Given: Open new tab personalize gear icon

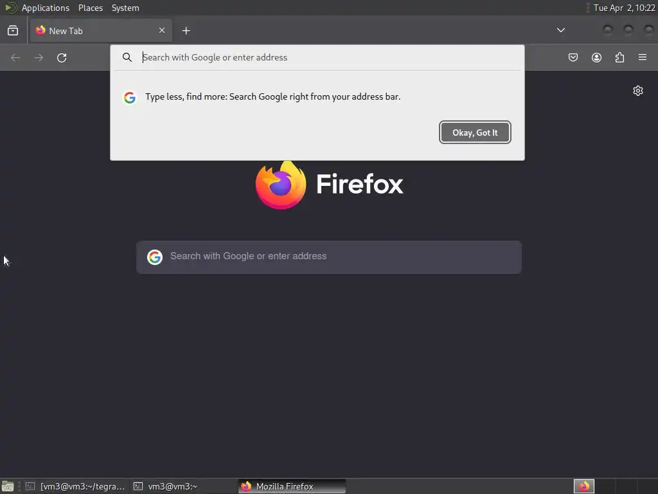Looking at the screenshot, I should (x=638, y=91).
